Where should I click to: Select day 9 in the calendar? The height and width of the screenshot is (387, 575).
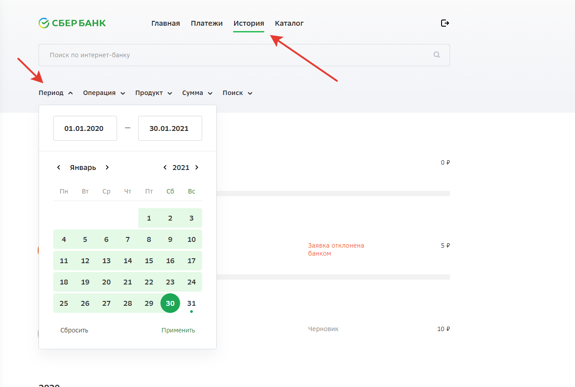pos(170,239)
